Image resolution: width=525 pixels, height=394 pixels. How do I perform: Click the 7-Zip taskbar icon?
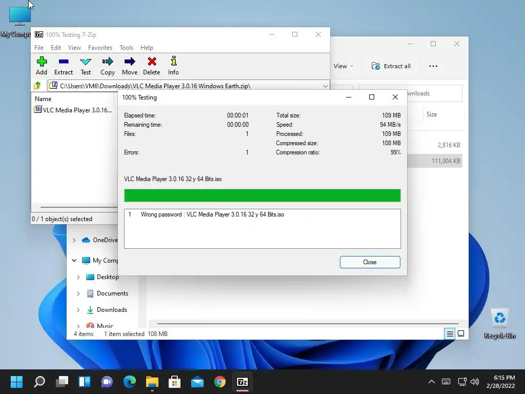243,382
